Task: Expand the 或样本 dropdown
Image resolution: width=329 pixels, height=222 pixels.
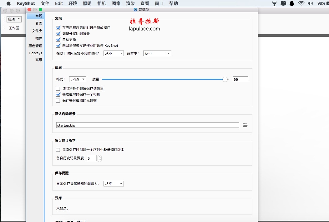Action: click(157, 53)
